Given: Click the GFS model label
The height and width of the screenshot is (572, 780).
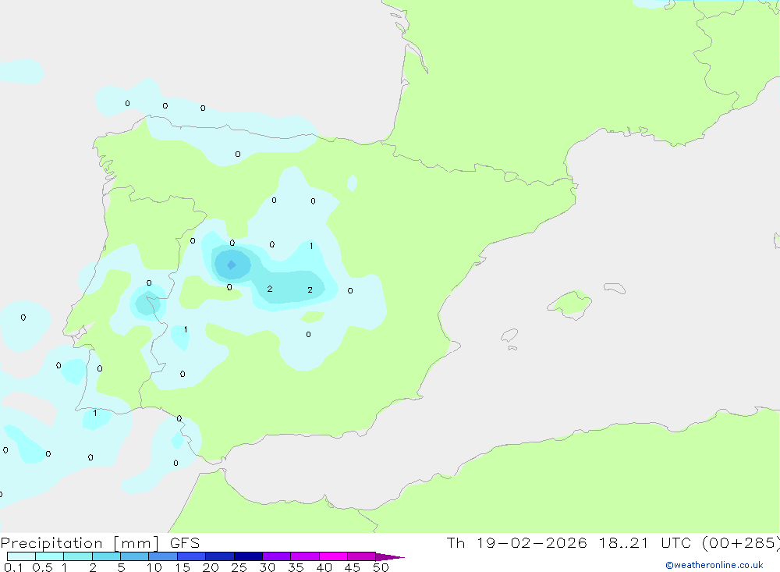Looking at the screenshot, I should [183, 543].
